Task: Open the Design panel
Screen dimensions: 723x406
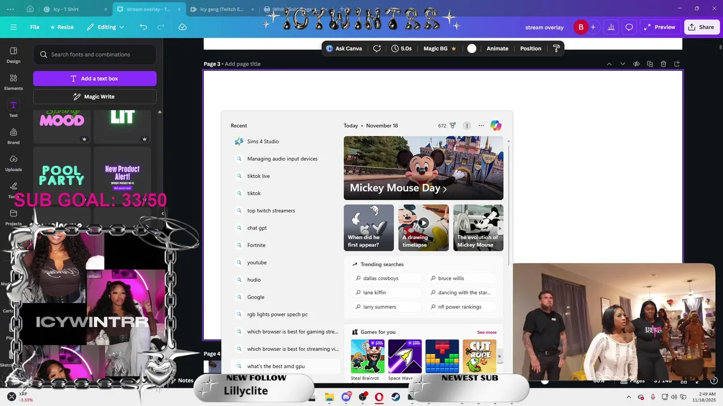Action: pyautogui.click(x=14, y=55)
